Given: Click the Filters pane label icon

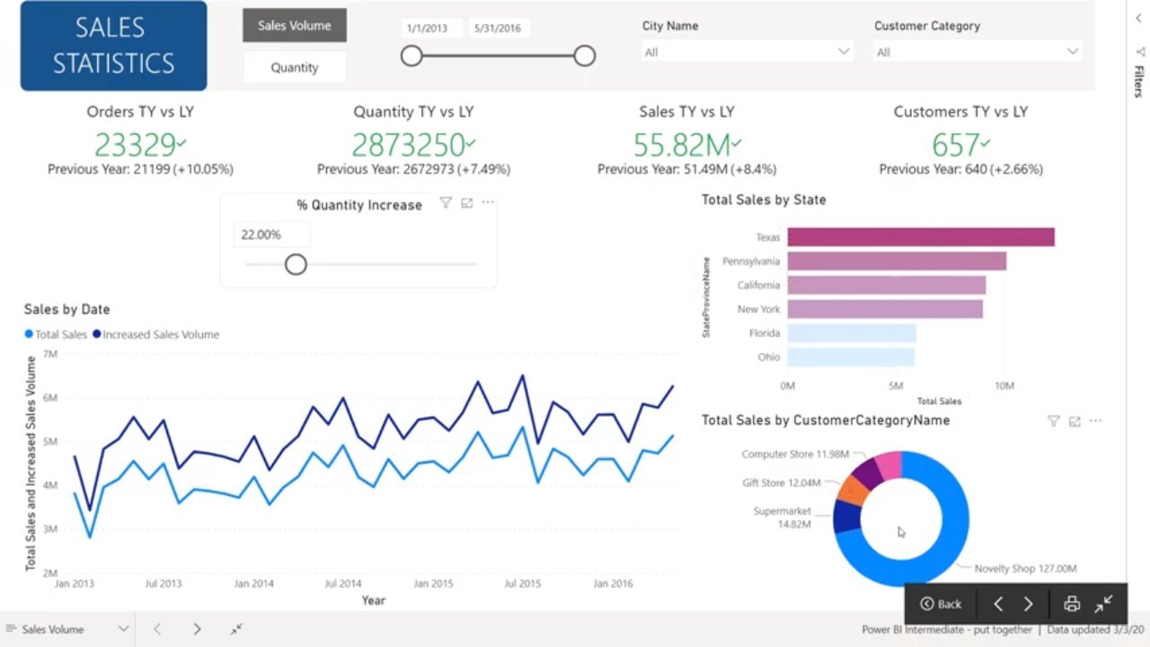Looking at the screenshot, I should pos(1139,51).
